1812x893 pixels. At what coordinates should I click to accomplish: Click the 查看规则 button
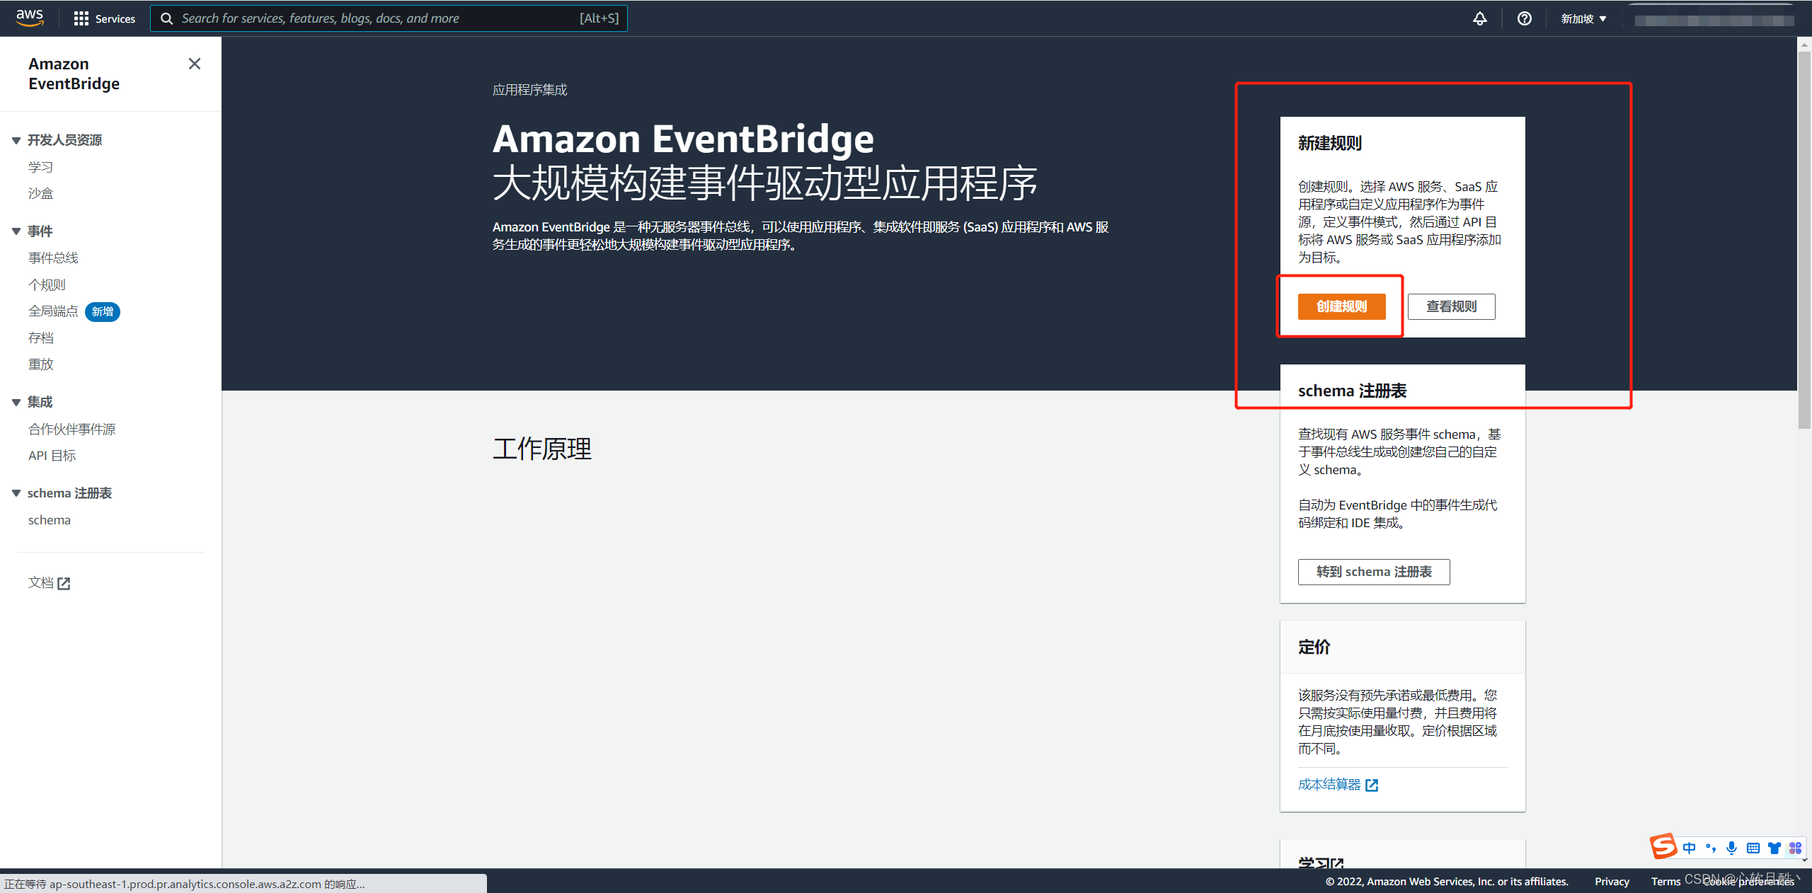(x=1451, y=306)
